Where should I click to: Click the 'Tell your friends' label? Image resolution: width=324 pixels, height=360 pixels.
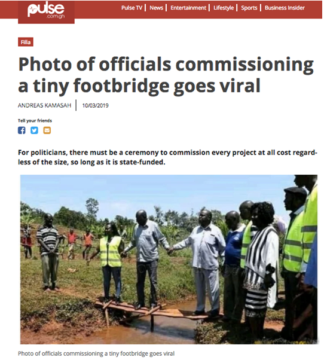(x=35, y=121)
